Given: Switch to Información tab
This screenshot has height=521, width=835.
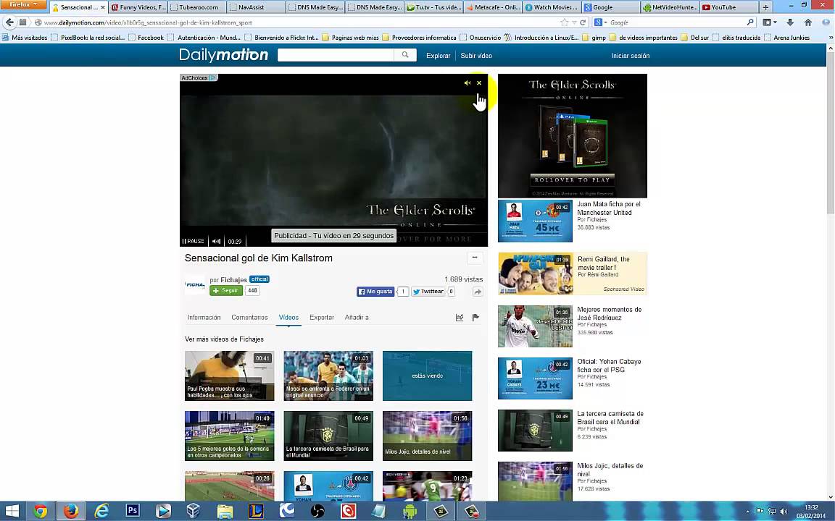Looking at the screenshot, I should click(x=204, y=318).
